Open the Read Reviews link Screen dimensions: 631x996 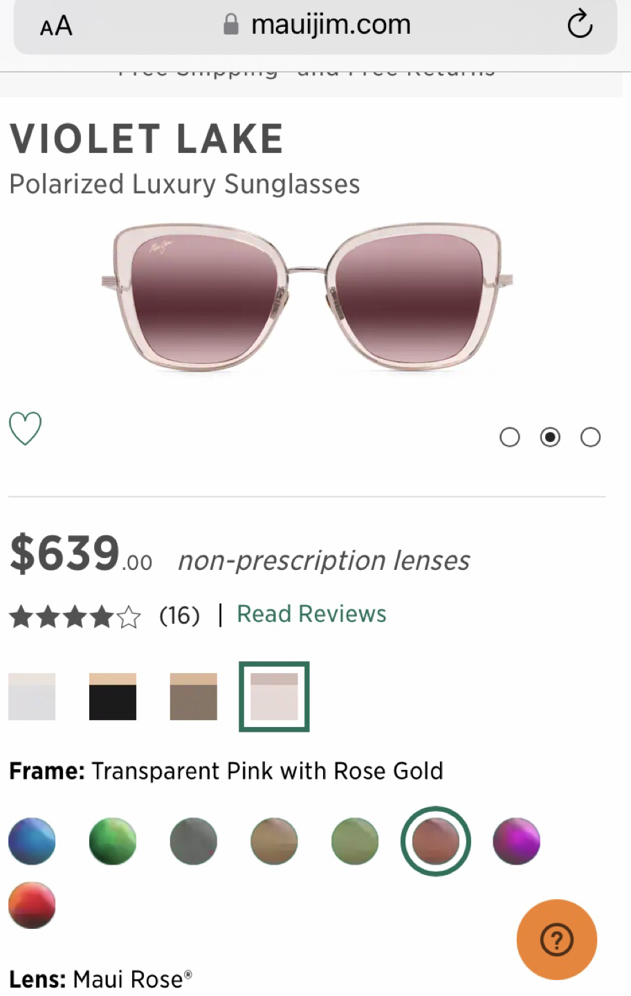coord(311,614)
